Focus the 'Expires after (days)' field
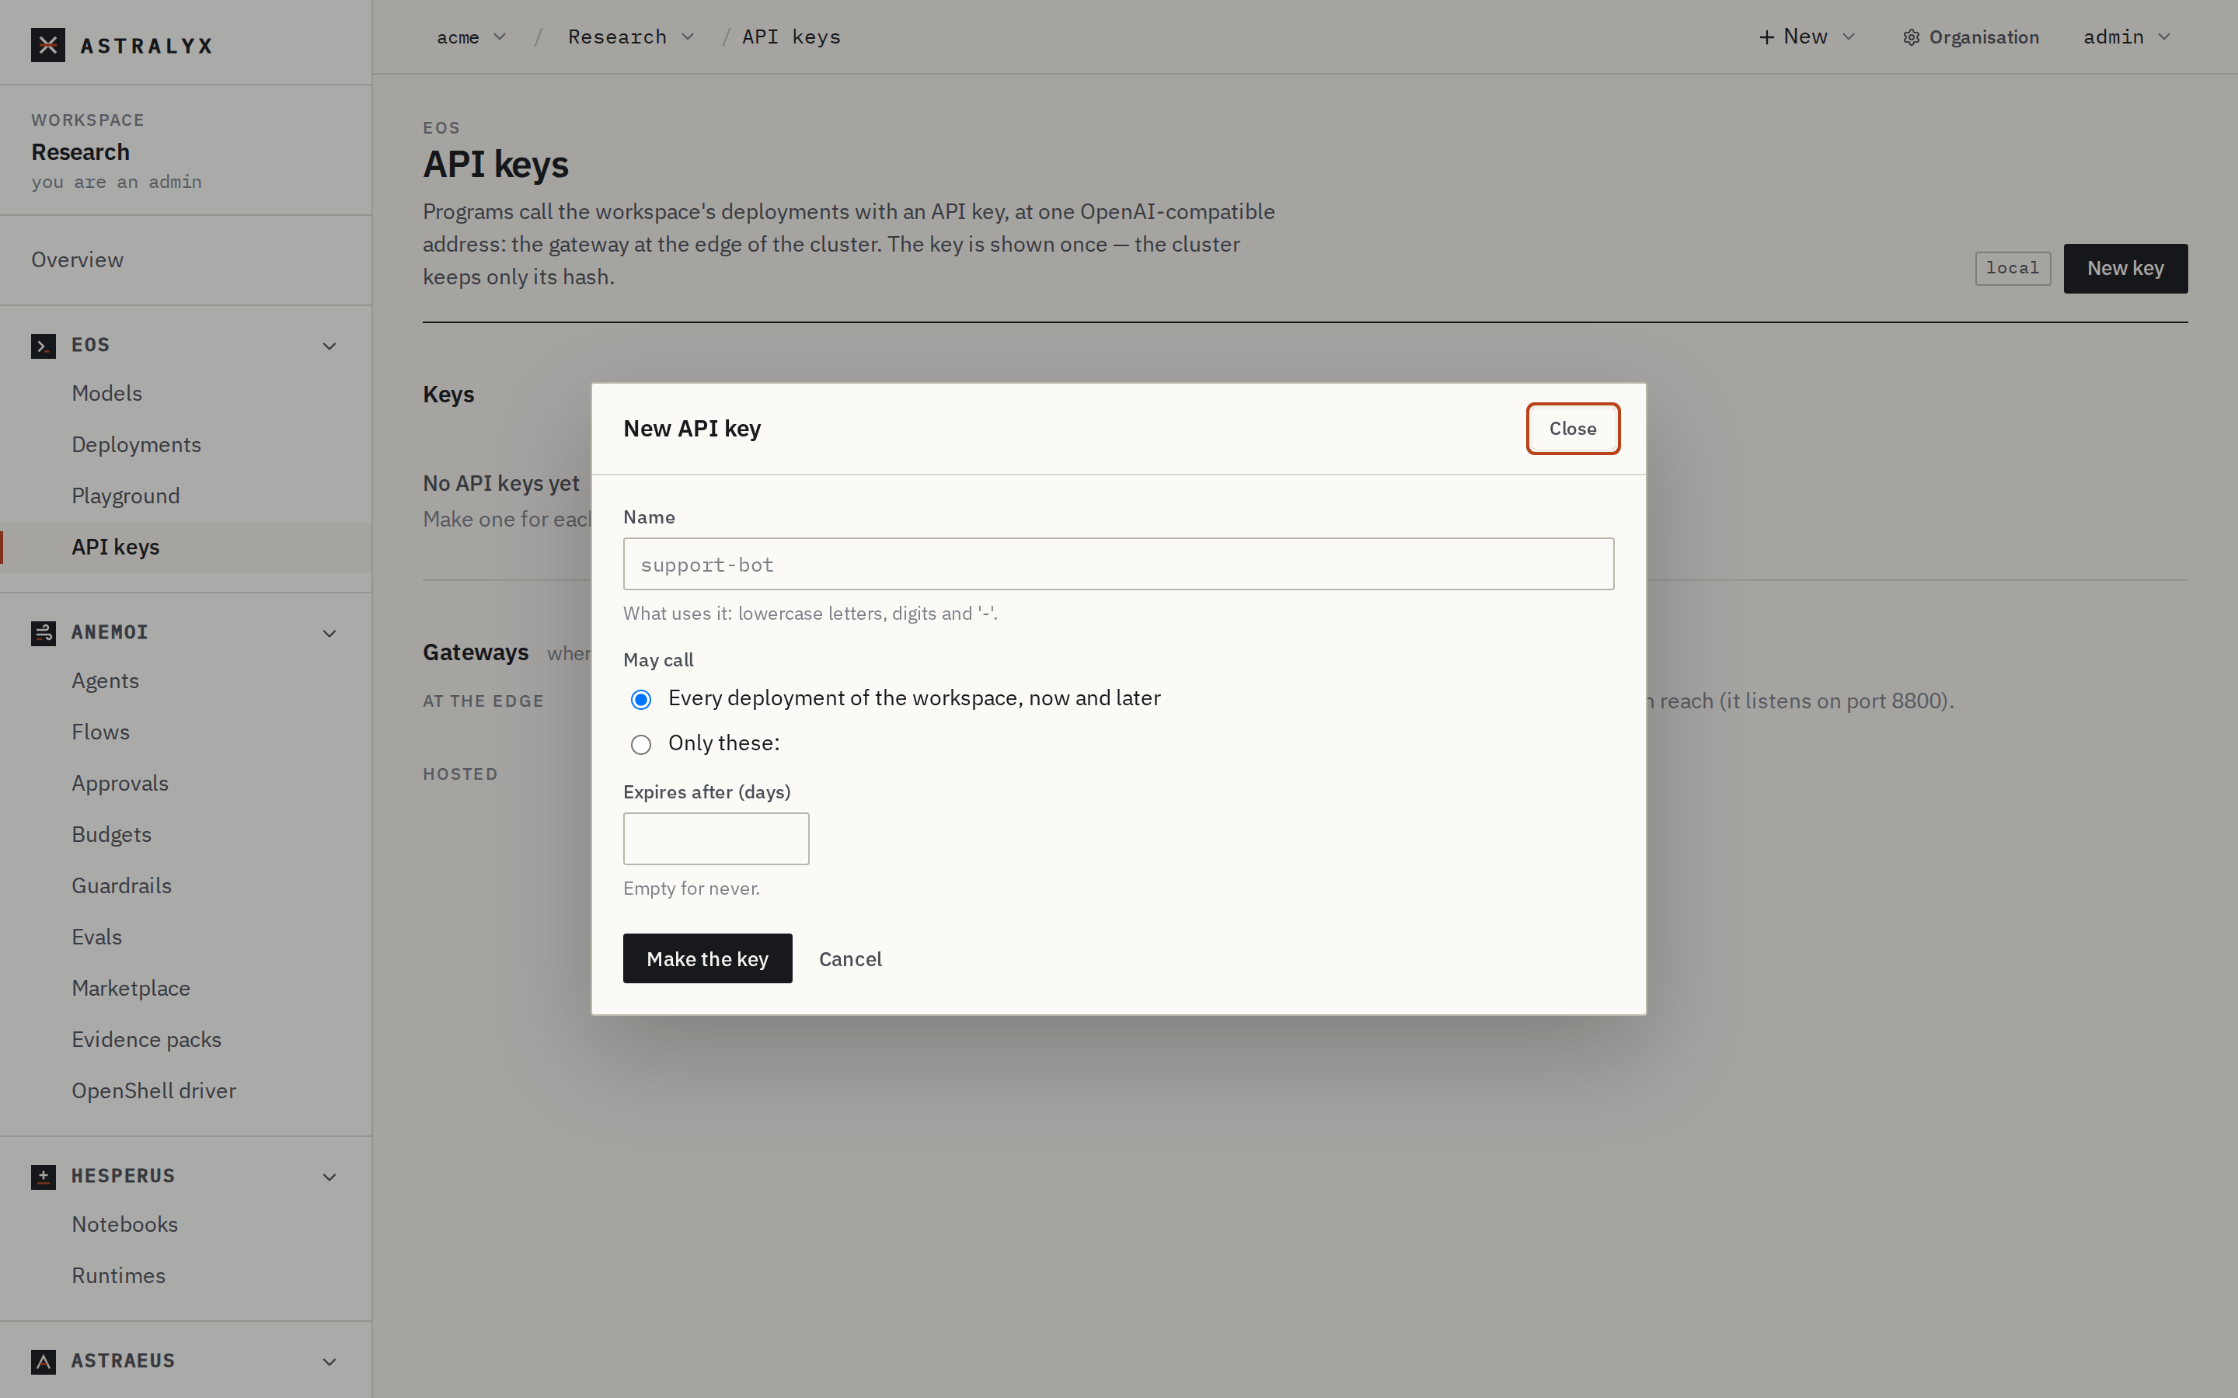This screenshot has width=2238, height=1398. tap(716, 839)
